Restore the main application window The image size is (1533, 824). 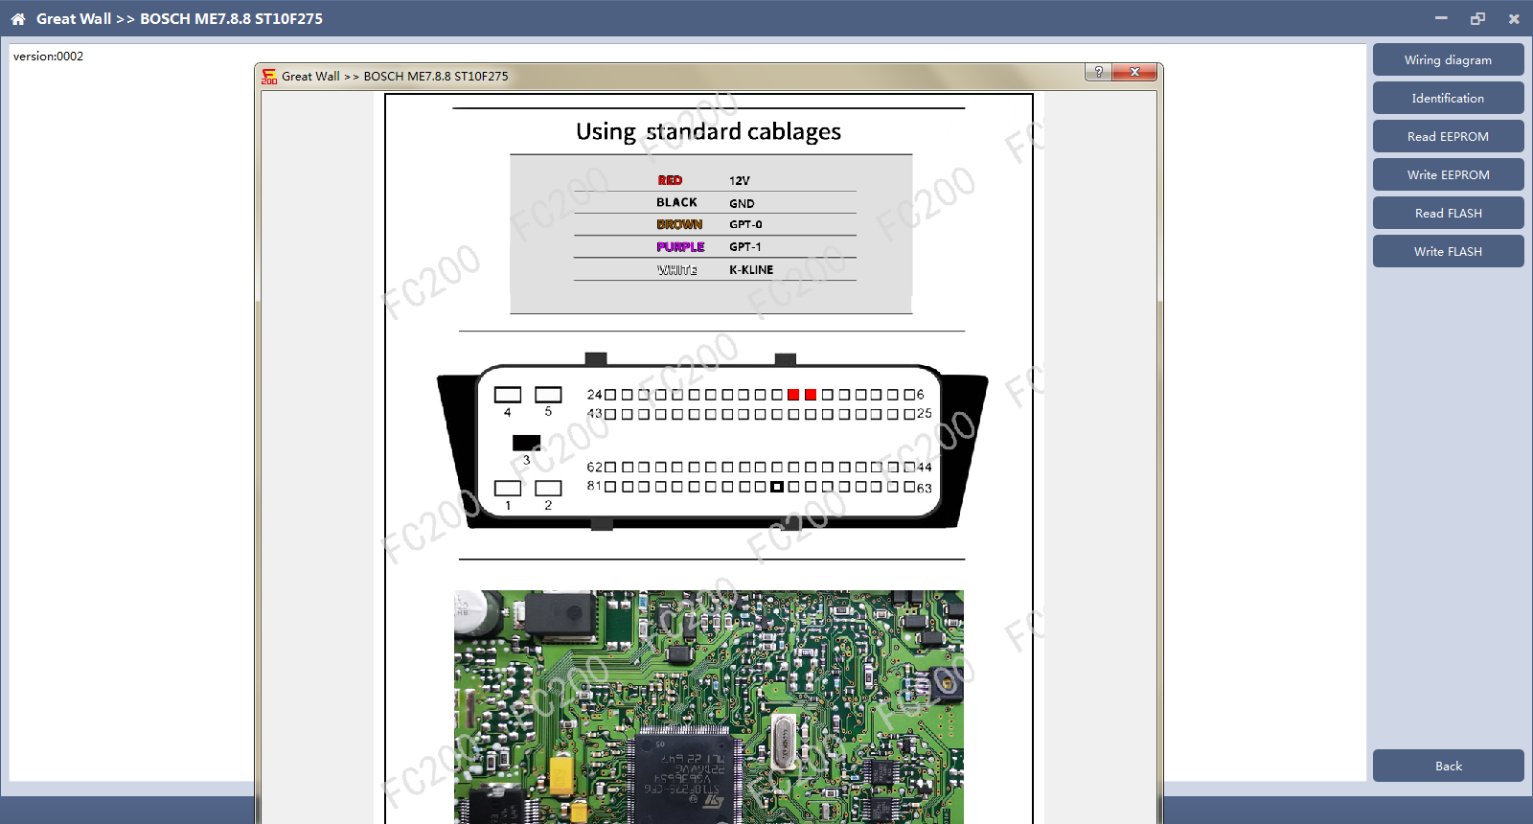pyautogui.click(x=1477, y=18)
